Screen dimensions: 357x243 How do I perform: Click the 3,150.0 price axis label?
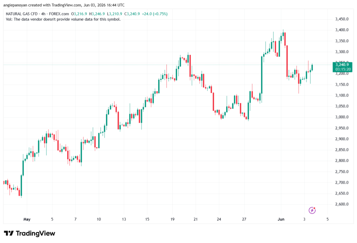(x=342, y=84)
